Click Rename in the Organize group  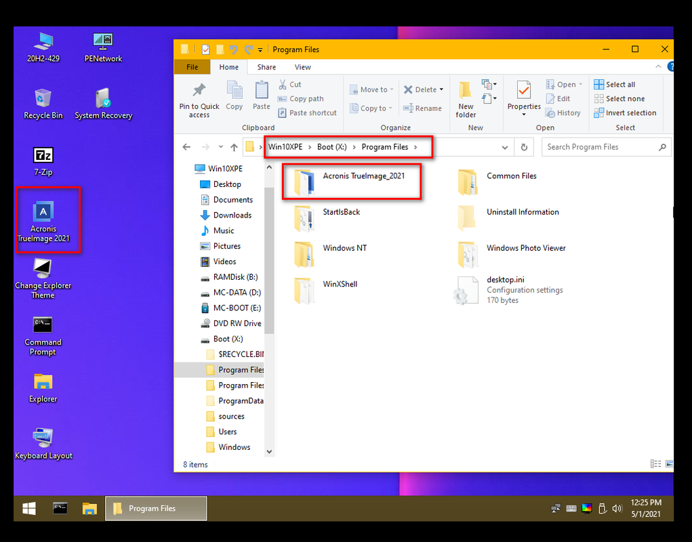pos(422,108)
